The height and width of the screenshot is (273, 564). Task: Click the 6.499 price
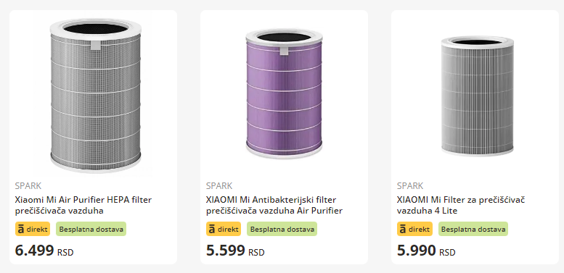coord(35,251)
